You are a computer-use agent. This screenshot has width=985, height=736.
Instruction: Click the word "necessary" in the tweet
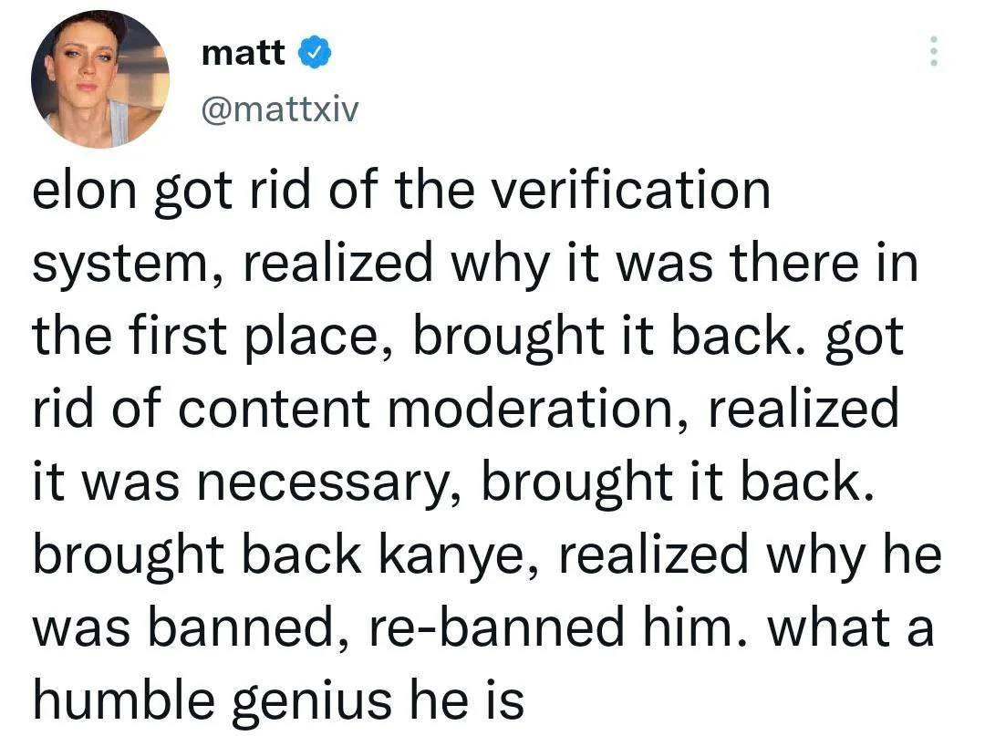(x=322, y=483)
